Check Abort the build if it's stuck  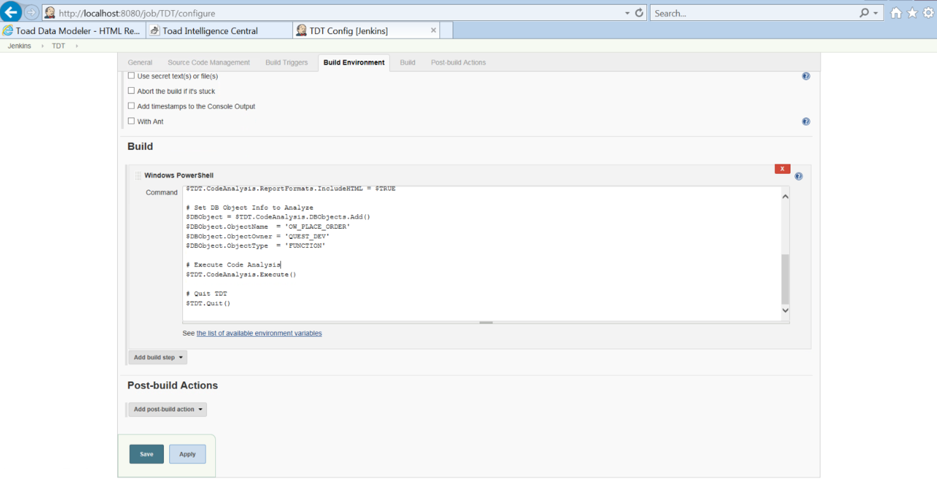pyautogui.click(x=131, y=90)
